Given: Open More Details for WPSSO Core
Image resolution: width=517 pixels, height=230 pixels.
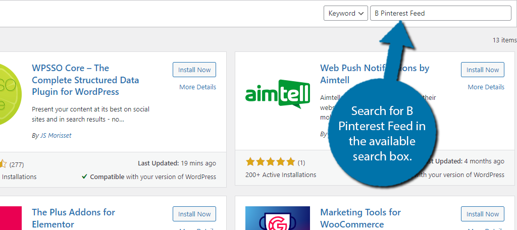Looking at the screenshot, I should [x=197, y=87].
